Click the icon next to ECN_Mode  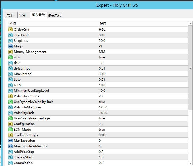click(x=11, y=130)
